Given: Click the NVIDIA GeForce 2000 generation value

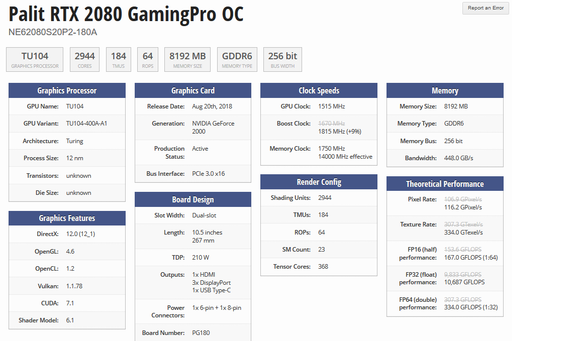Looking at the screenshot, I should pyautogui.click(x=213, y=128).
